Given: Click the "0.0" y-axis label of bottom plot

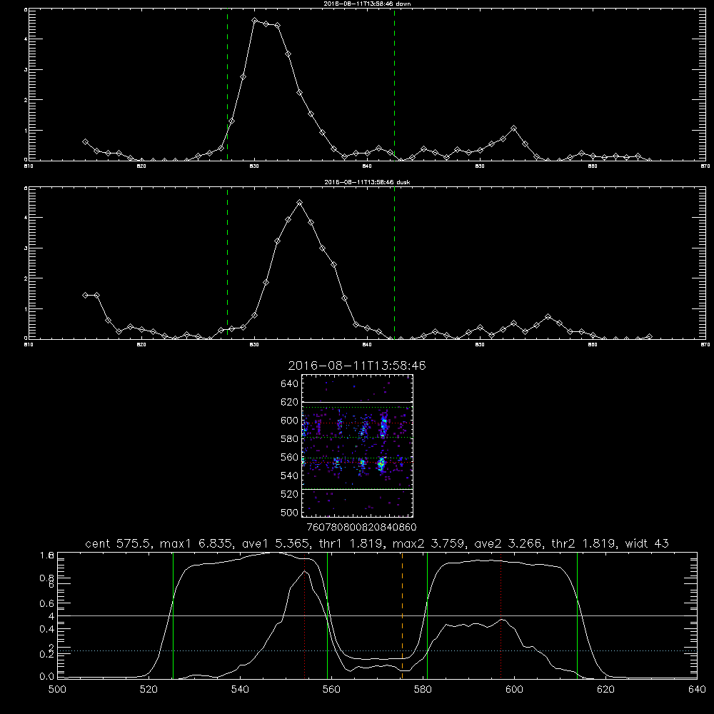Looking at the screenshot, I should point(47,677).
